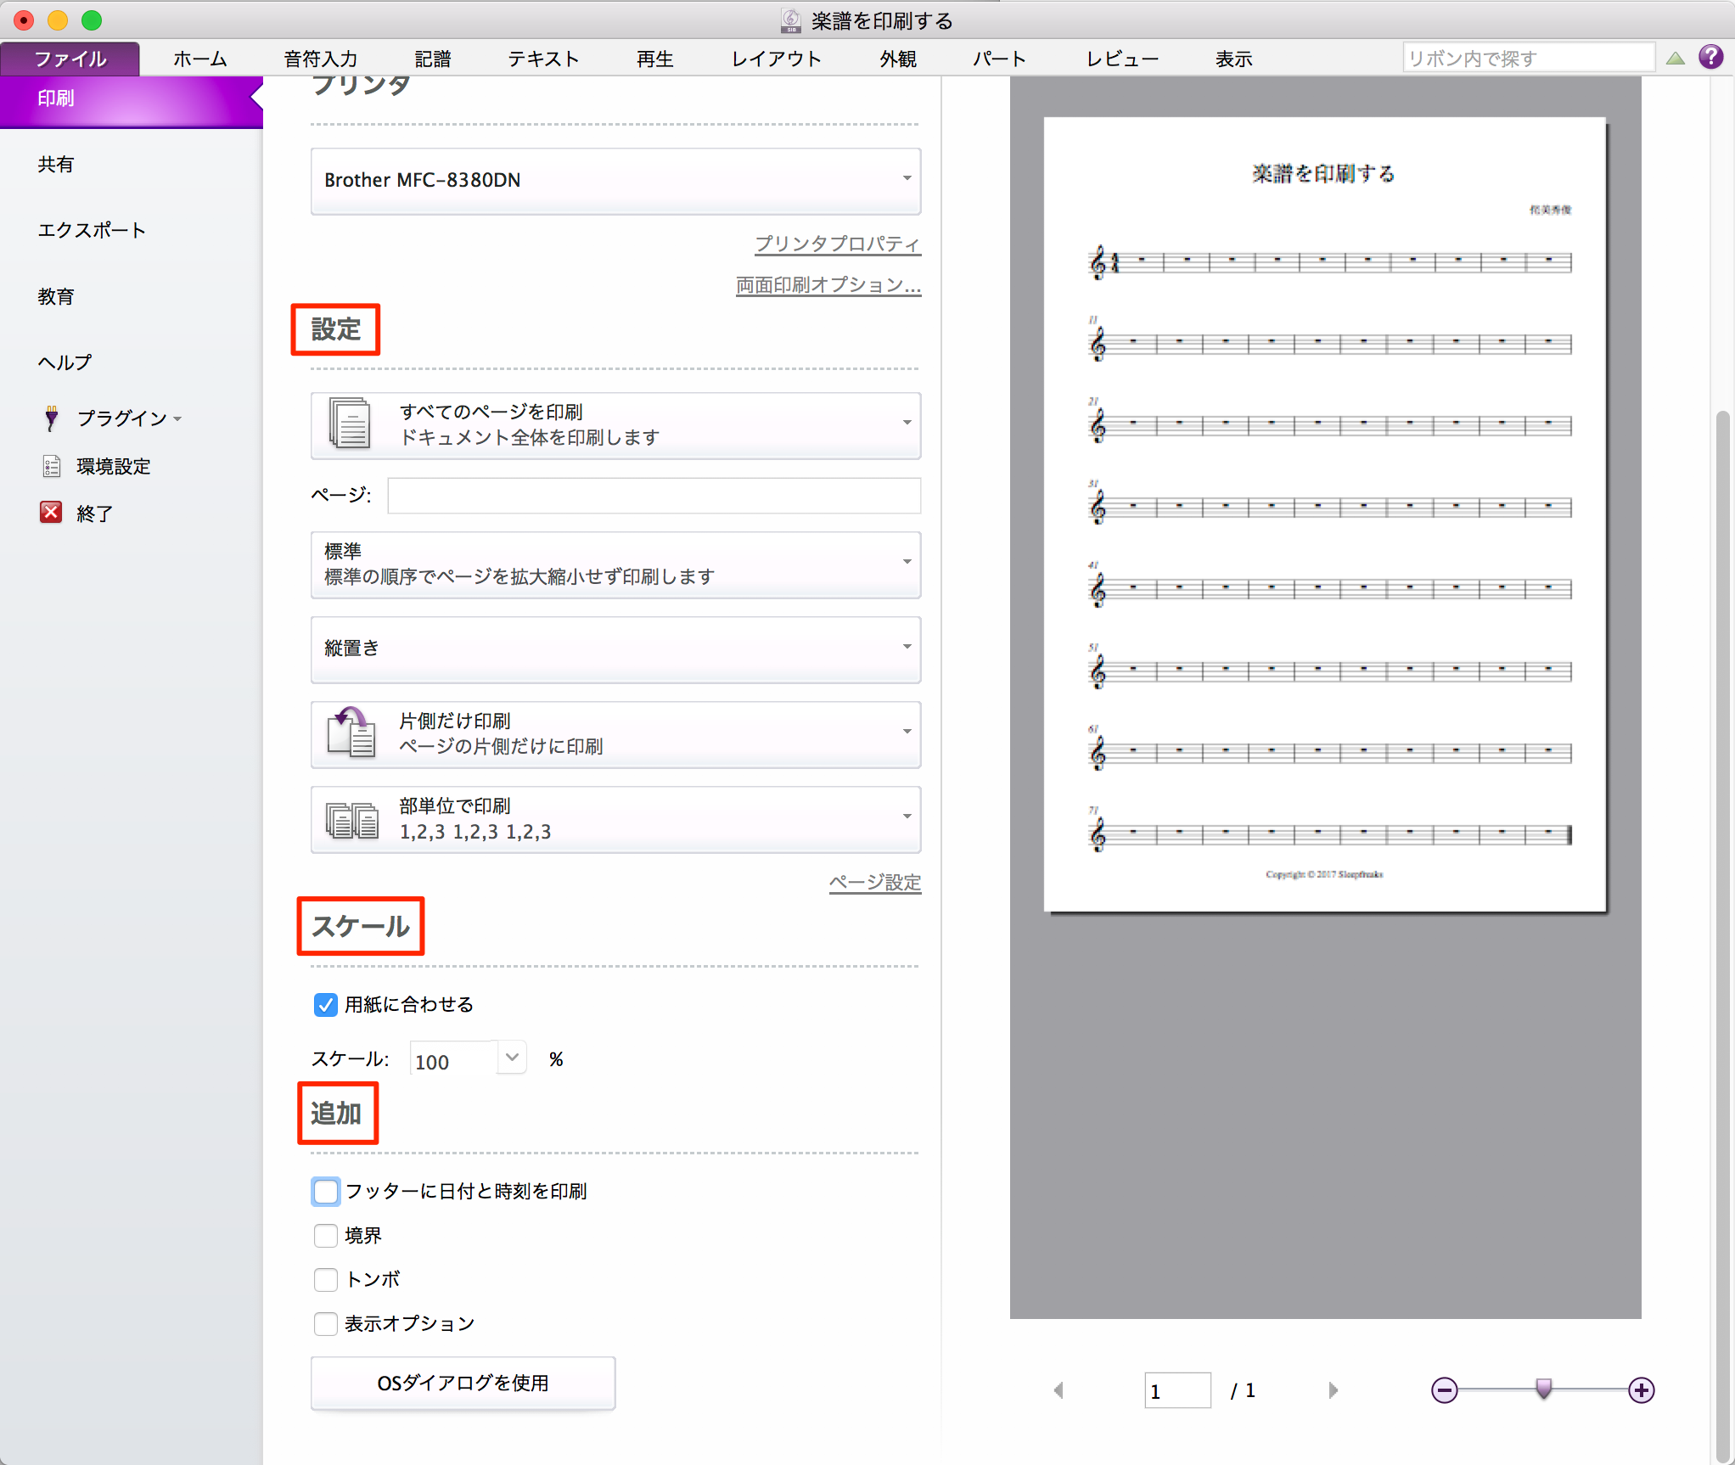Viewport: 1735px width, 1465px height.
Task: Switch to the 外観 tab
Action: pos(898,59)
